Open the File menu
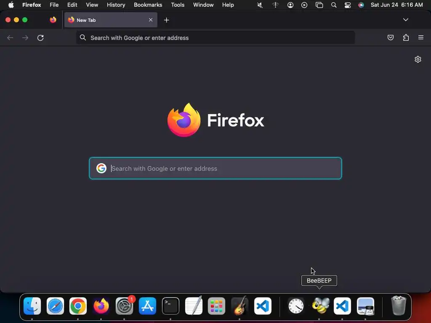Screen dimensions: 431x323 coord(54,5)
